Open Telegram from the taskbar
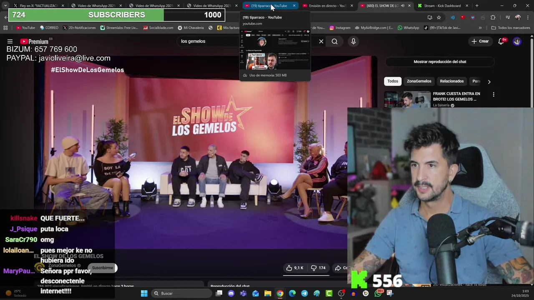This screenshot has width=534, height=300. 305,293
